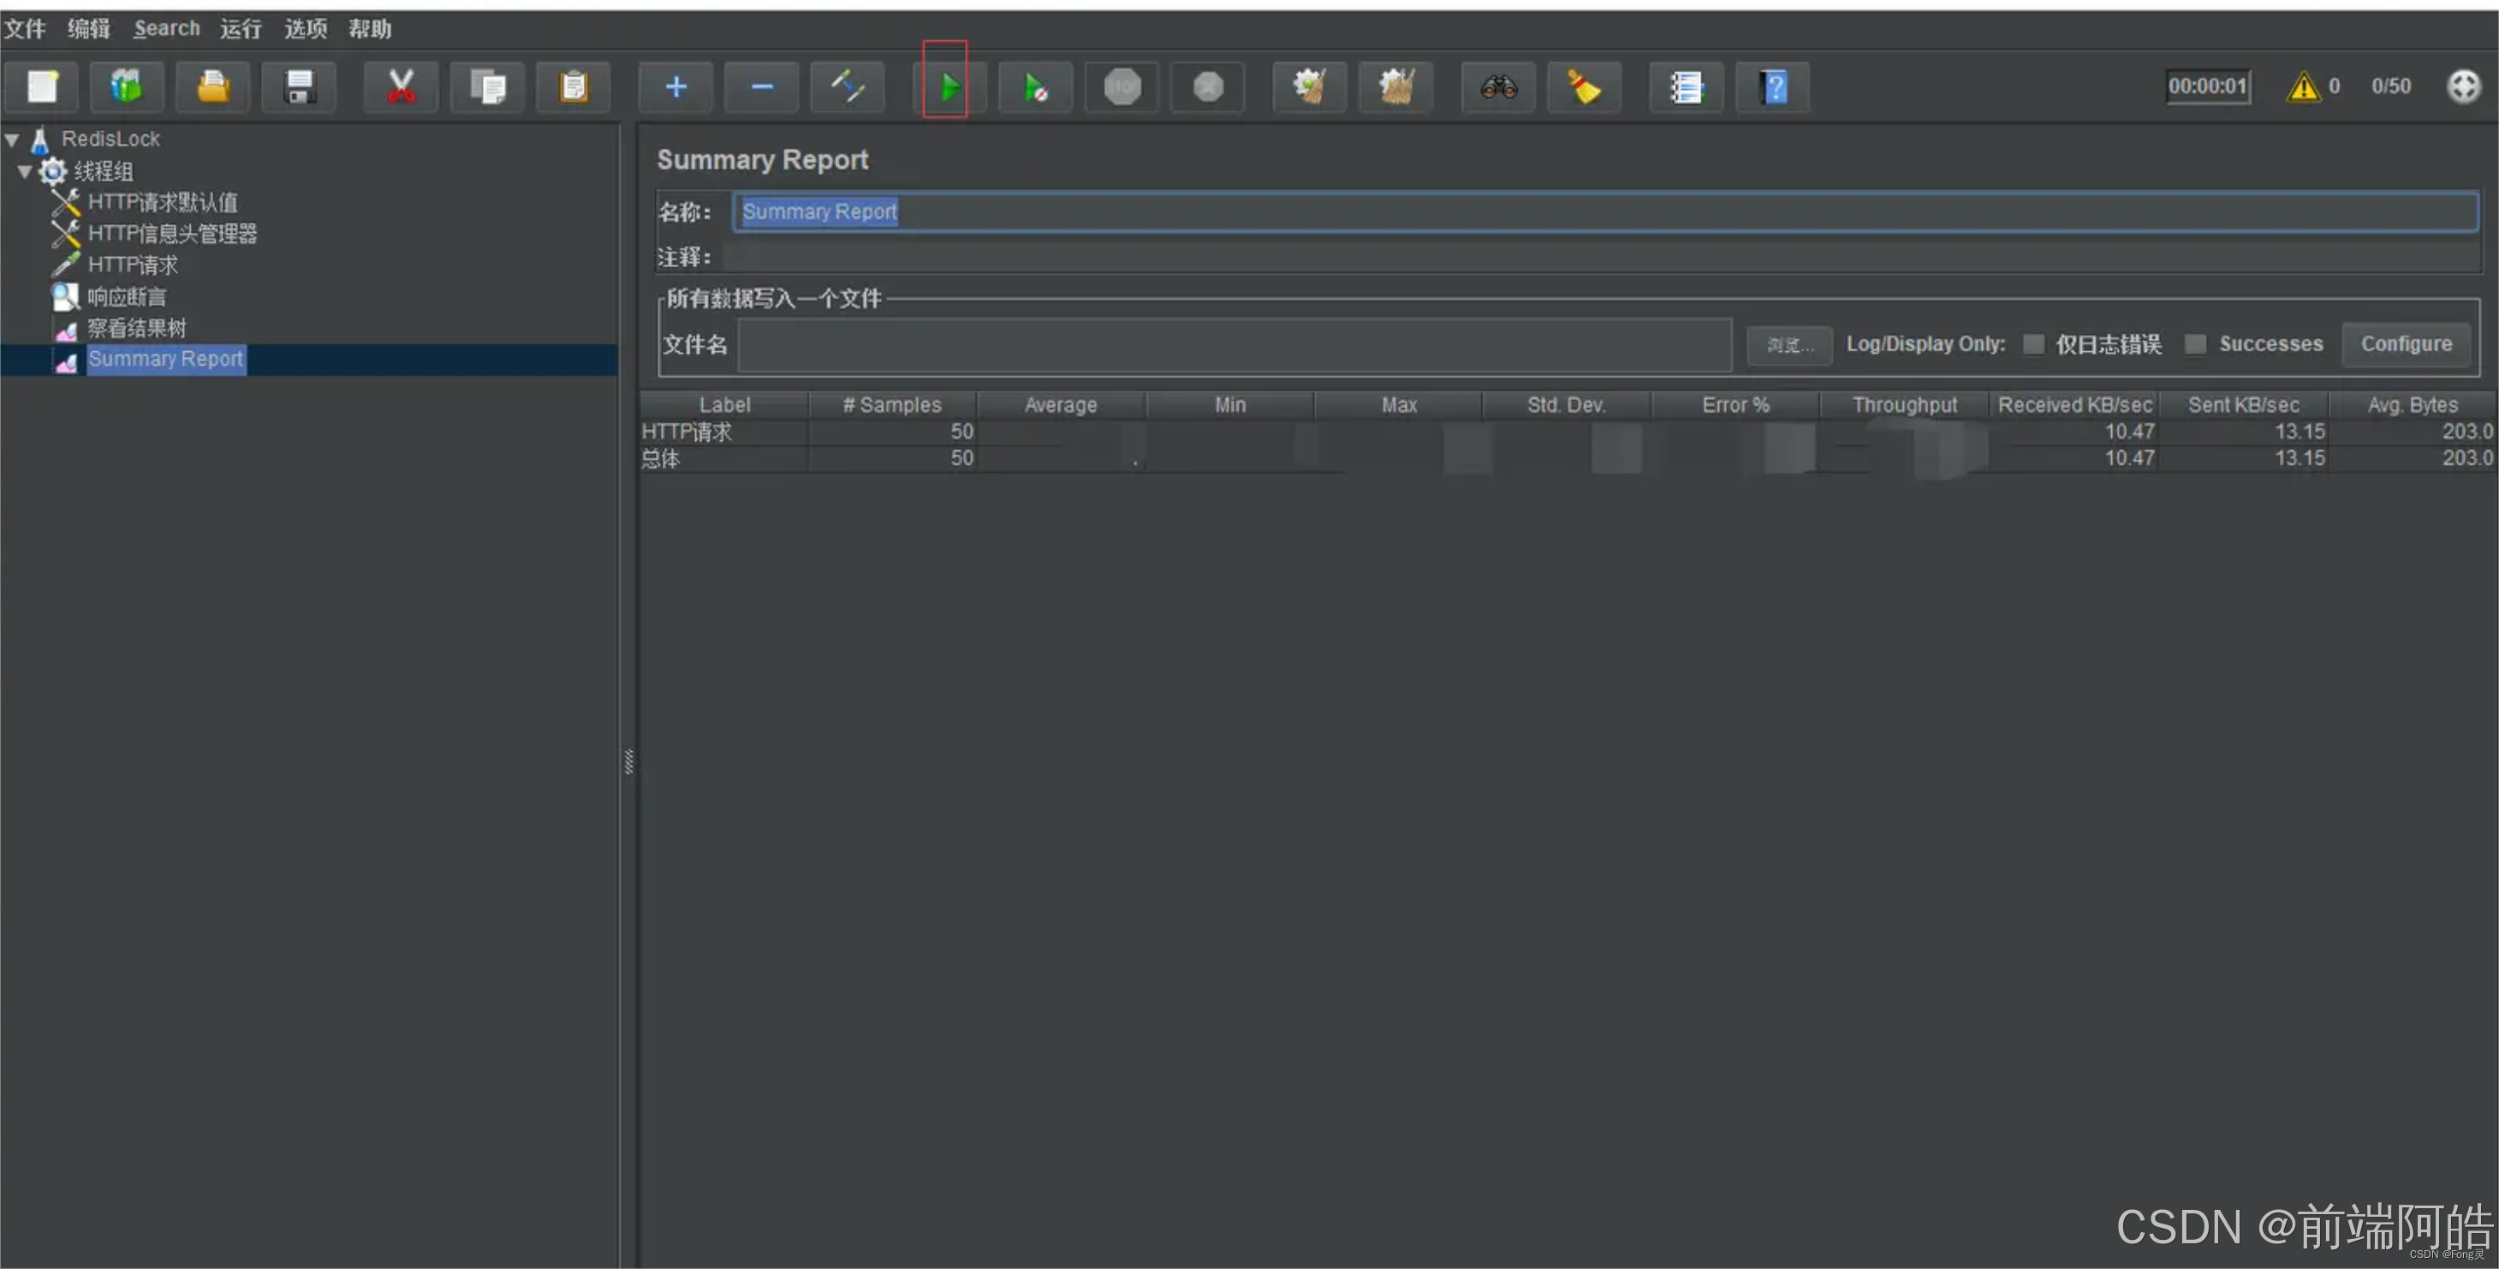2499x1269 pixels.
Task: Enable the Successes checkbox
Action: click(x=2195, y=344)
